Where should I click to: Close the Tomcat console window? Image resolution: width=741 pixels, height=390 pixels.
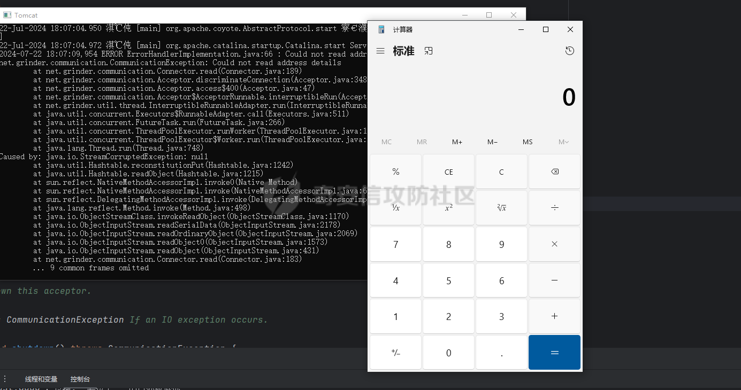coord(513,15)
